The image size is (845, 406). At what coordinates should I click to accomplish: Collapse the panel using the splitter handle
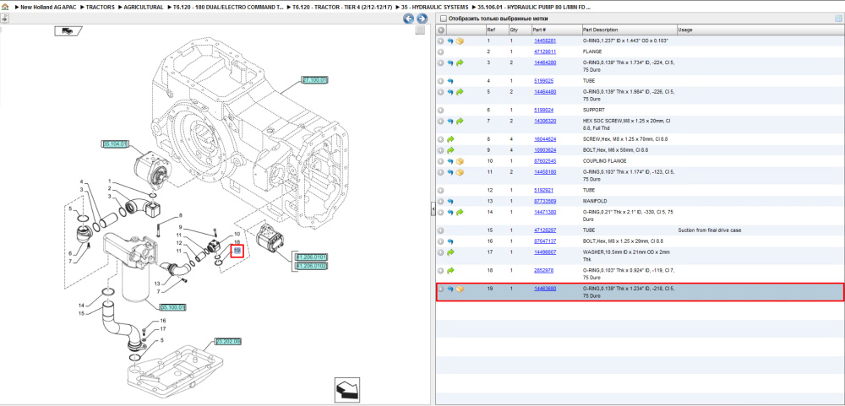(433, 209)
